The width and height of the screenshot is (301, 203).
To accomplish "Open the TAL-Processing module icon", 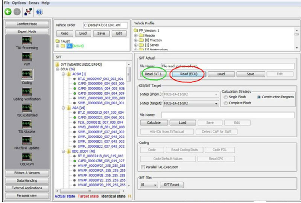I will coord(27,40).
